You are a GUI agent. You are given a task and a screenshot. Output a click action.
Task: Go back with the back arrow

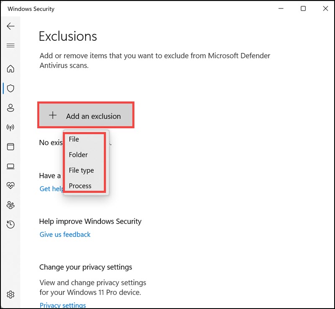(x=10, y=26)
